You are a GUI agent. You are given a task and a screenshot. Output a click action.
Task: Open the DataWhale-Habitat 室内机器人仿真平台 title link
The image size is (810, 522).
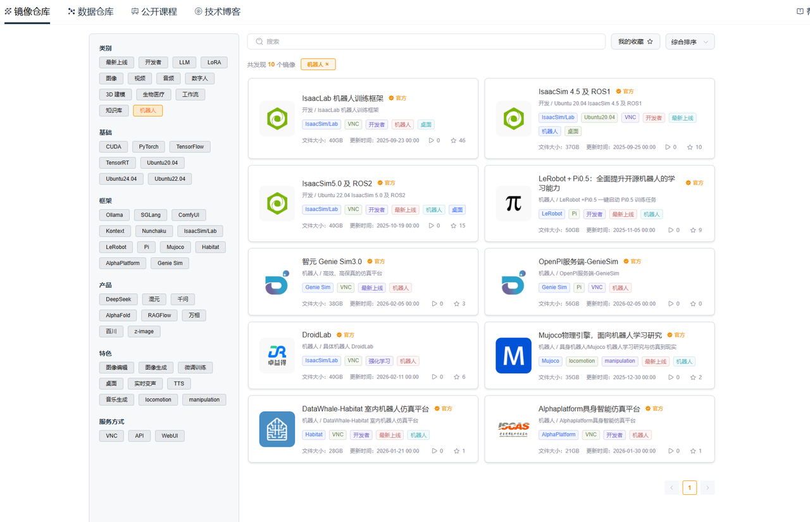(x=365, y=409)
